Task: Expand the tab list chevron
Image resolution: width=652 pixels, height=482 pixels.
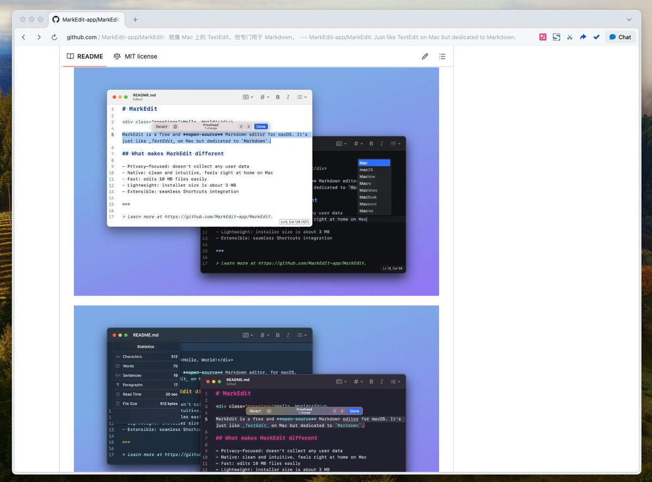Action: [x=629, y=20]
